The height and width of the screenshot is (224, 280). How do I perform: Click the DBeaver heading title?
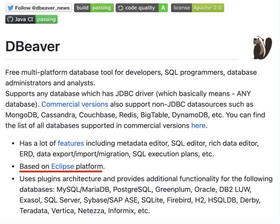click(32, 47)
